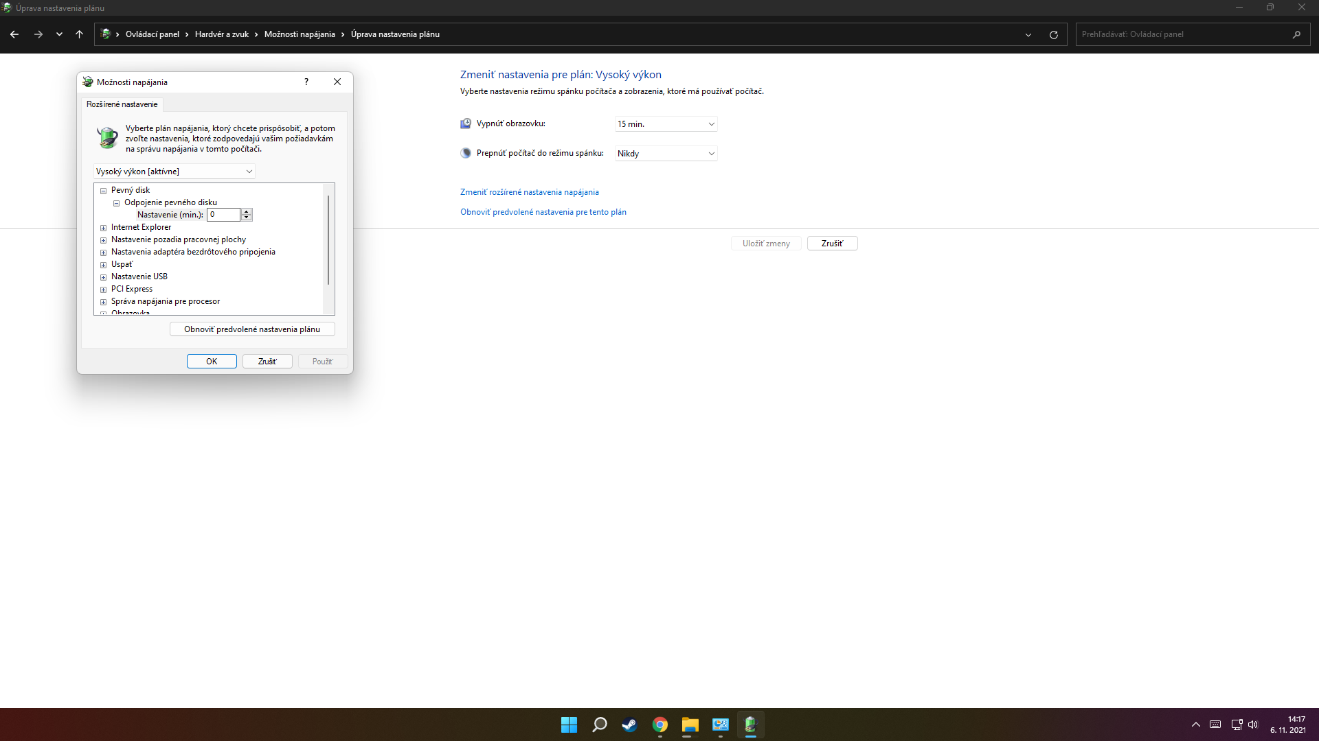Collapse the Pevný disk tree node

104,191
